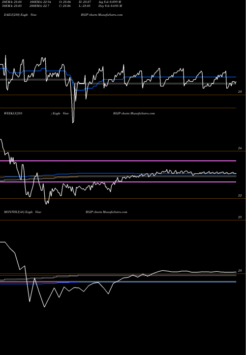Screen dimensions: 246x355
Task: Click the 22 axis label on weekly chart
Action: point(240,196)
